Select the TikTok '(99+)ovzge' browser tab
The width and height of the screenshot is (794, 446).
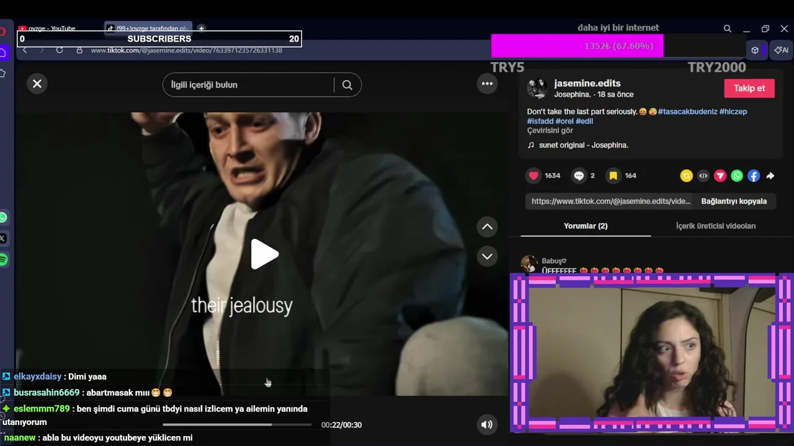(x=149, y=28)
